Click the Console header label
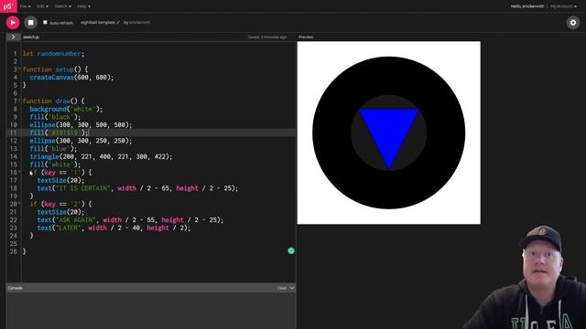The image size is (586, 329). (x=16, y=288)
